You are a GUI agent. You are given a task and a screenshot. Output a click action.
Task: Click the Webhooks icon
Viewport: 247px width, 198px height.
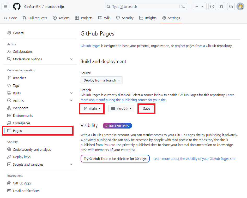(x=9, y=108)
